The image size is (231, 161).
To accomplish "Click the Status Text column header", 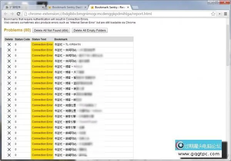I will (40, 39).
